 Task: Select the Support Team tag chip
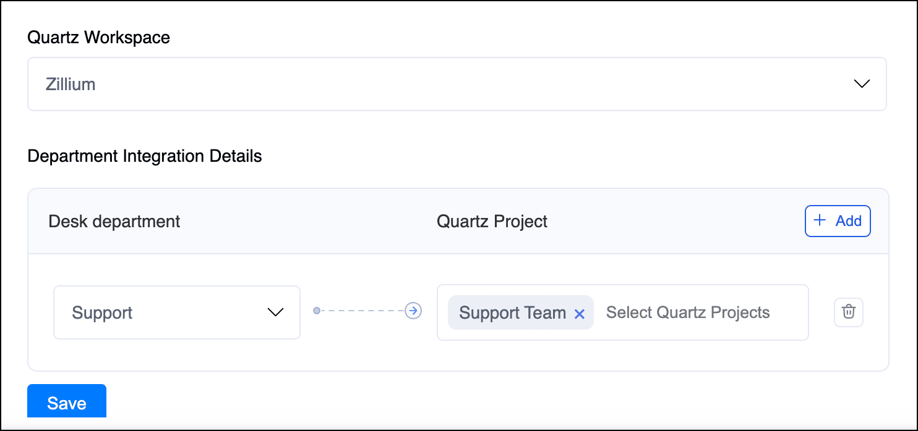click(x=512, y=312)
